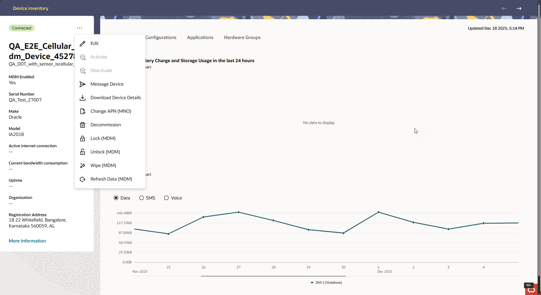Viewport: 541px width, 295px height.
Task: Close the three-dots actions menu
Action: 80,28
